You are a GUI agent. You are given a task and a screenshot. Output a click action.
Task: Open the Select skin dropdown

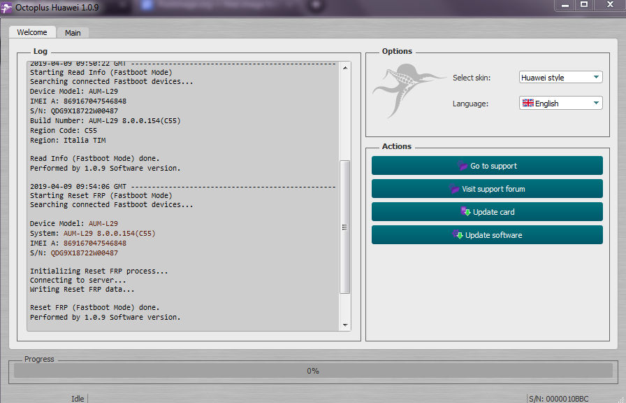(560, 77)
